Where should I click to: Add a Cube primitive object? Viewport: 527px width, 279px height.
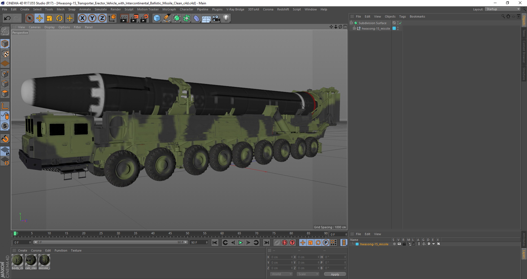157,18
